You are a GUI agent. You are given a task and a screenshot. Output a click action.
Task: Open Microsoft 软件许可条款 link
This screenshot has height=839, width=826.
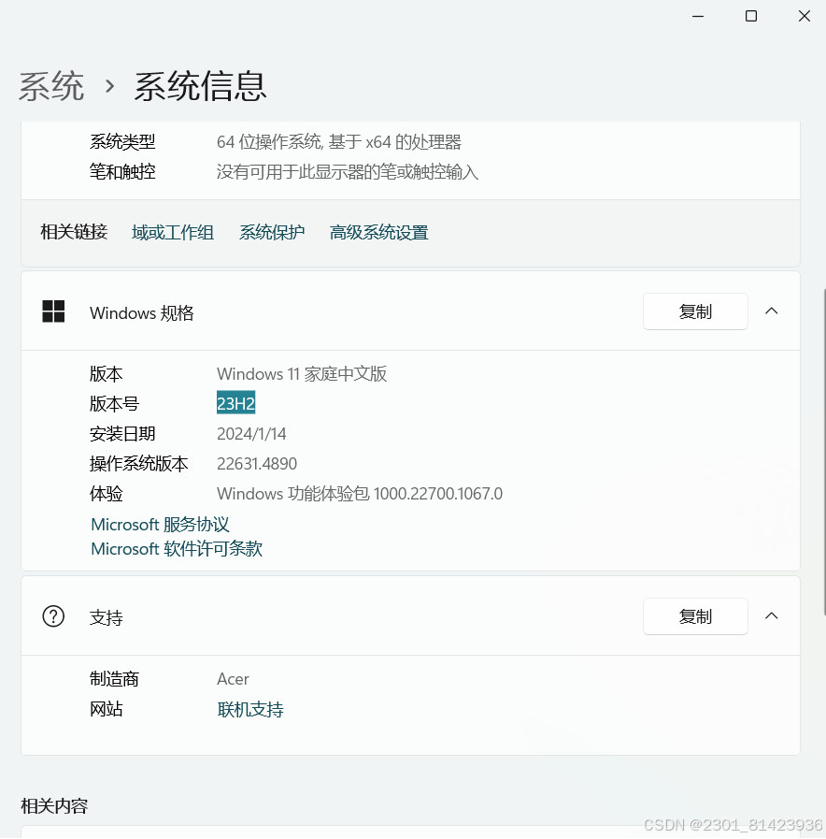(x=177, y=549)
